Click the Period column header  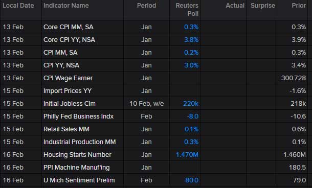tap(146, 6)
